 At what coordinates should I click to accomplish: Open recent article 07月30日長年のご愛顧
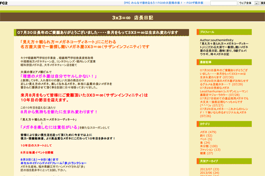224,74
